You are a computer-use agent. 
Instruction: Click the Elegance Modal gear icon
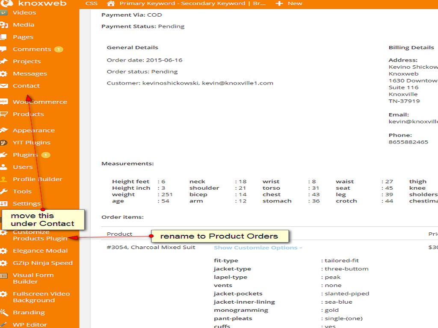pos(3,251)
